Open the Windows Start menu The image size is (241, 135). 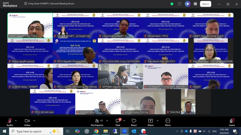pyautogui.click(x=4, y=131)
